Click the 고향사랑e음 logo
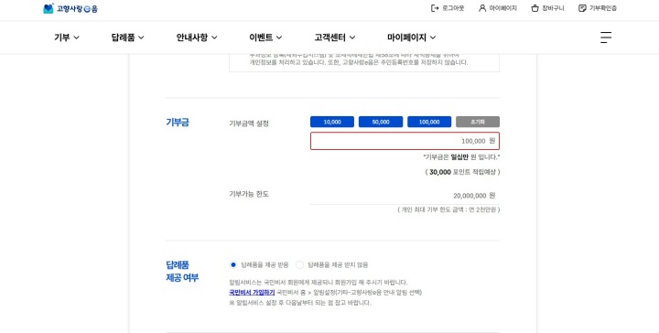 tap(70, 8)
